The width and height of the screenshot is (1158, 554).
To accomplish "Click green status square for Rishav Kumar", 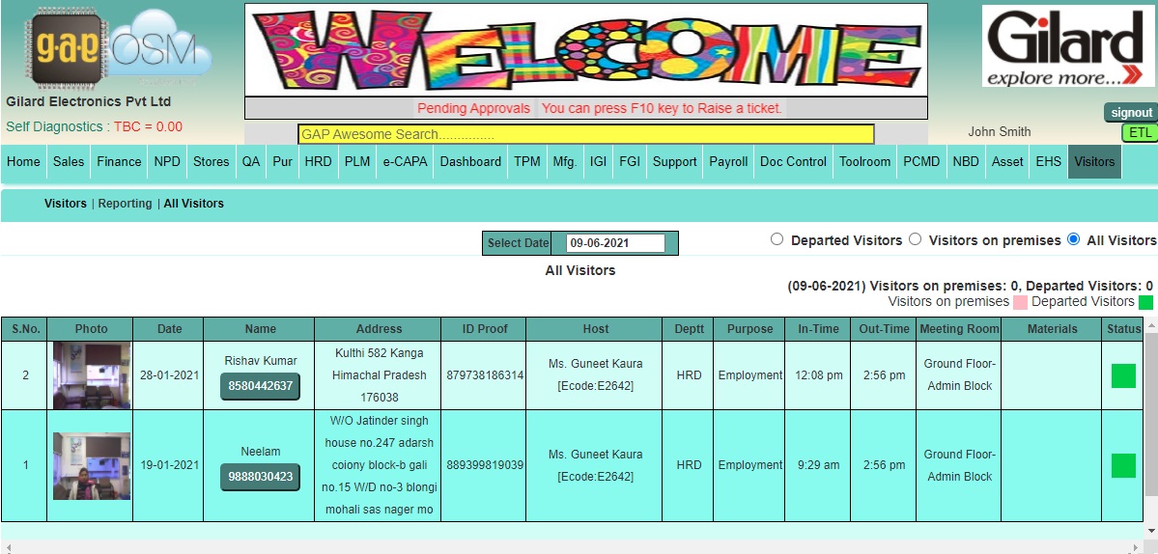I will point(1123,375).
